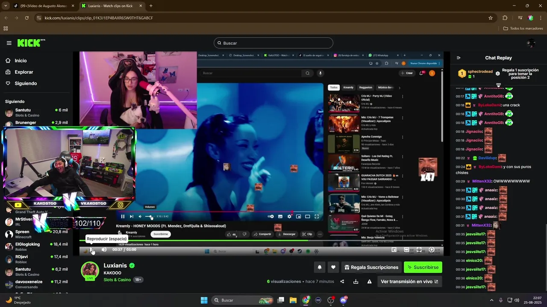Click the green KICK logo
547x307 pixels.
[31, 43]
